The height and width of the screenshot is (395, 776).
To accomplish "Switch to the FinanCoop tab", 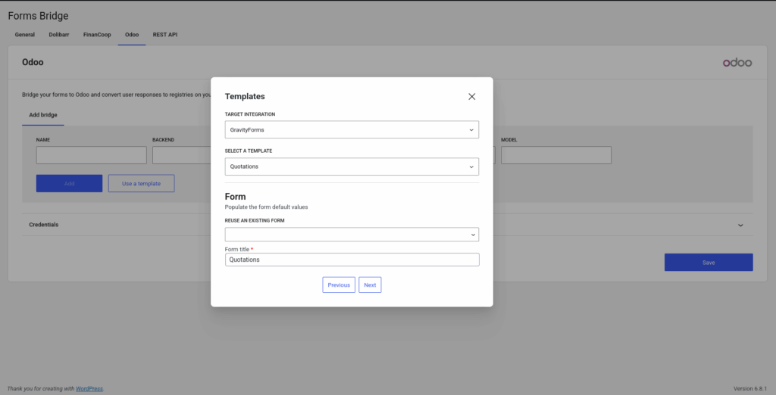I will point(97,35).
